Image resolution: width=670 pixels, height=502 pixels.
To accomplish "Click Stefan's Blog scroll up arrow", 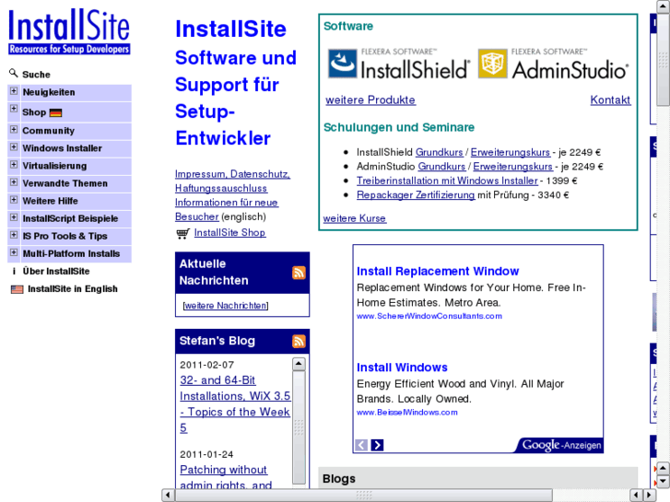I will point(299,364).
